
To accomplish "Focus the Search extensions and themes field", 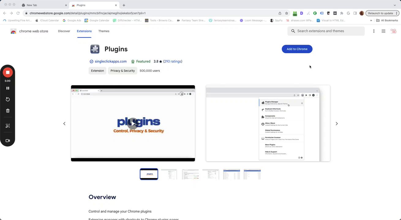I will coord(326,31).
